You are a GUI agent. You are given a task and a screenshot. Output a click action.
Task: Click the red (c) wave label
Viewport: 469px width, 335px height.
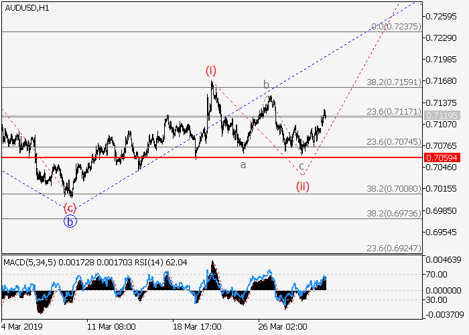tap(70, 208)
